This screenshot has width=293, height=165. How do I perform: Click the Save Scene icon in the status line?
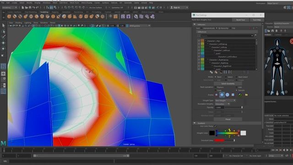click(30, 7)
